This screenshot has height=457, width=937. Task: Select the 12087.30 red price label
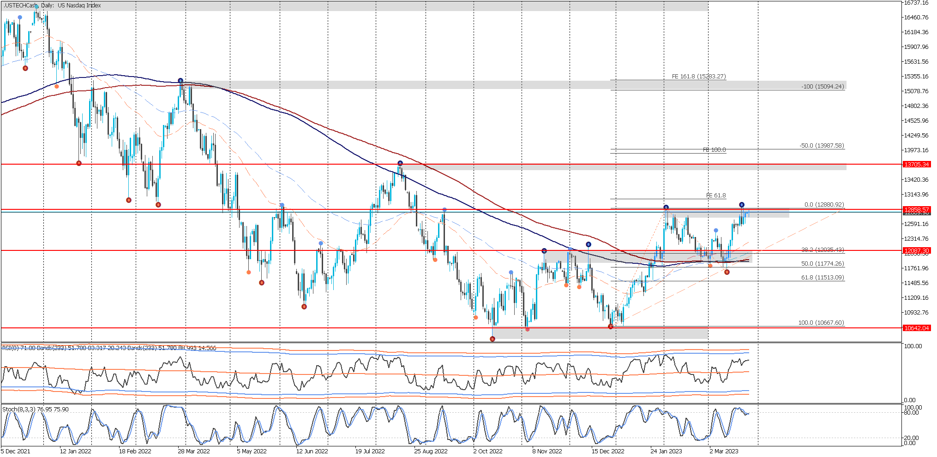coord(916,251)
